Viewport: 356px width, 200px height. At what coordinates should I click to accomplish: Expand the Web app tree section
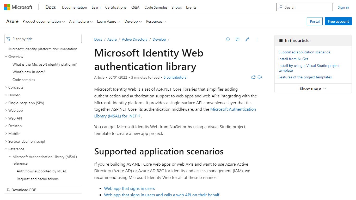coord(6,110)
